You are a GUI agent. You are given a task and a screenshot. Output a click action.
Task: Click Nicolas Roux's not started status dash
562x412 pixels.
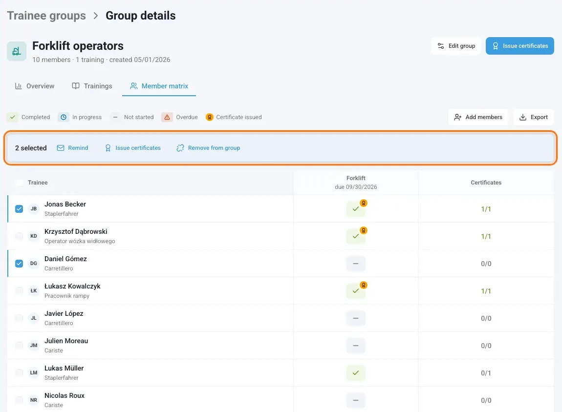tap(356, 400)
